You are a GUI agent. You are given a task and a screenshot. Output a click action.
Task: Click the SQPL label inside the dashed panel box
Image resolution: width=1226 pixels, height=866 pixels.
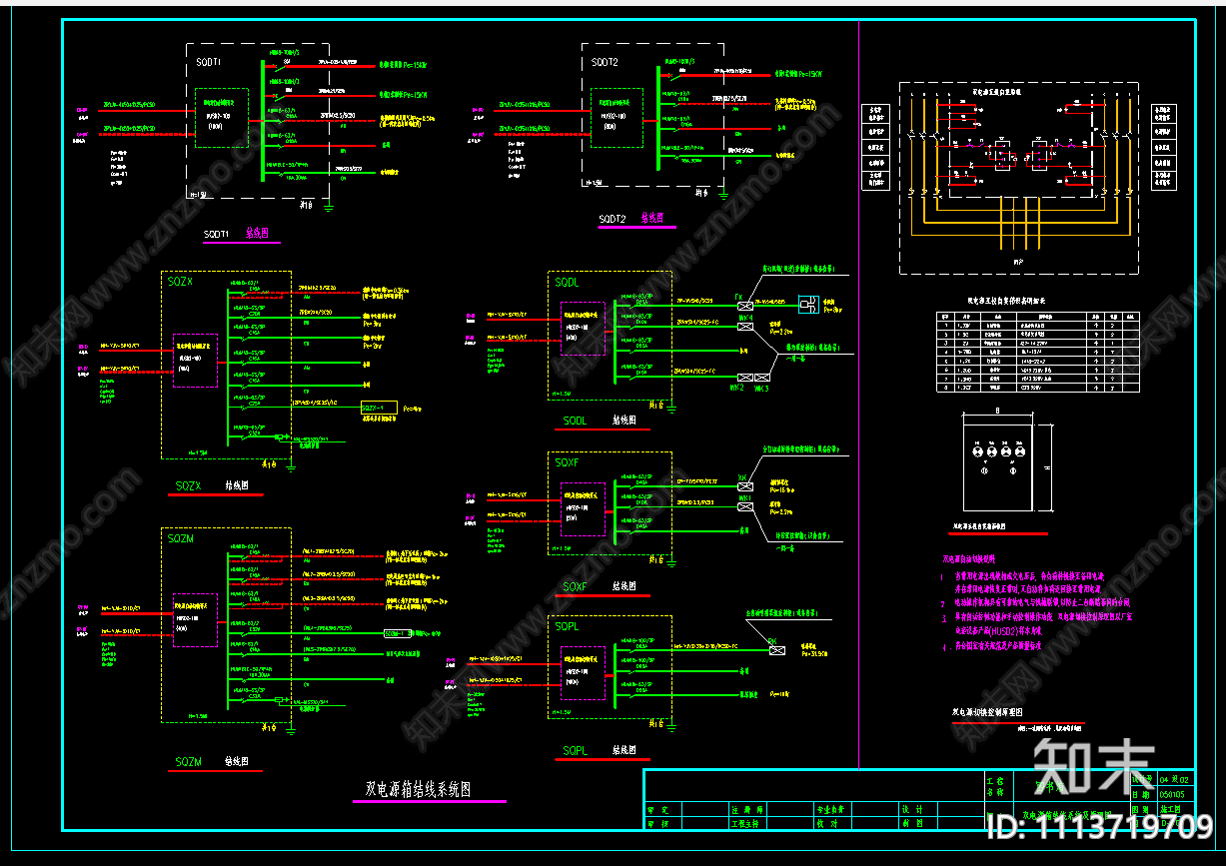tap(567, 627)
